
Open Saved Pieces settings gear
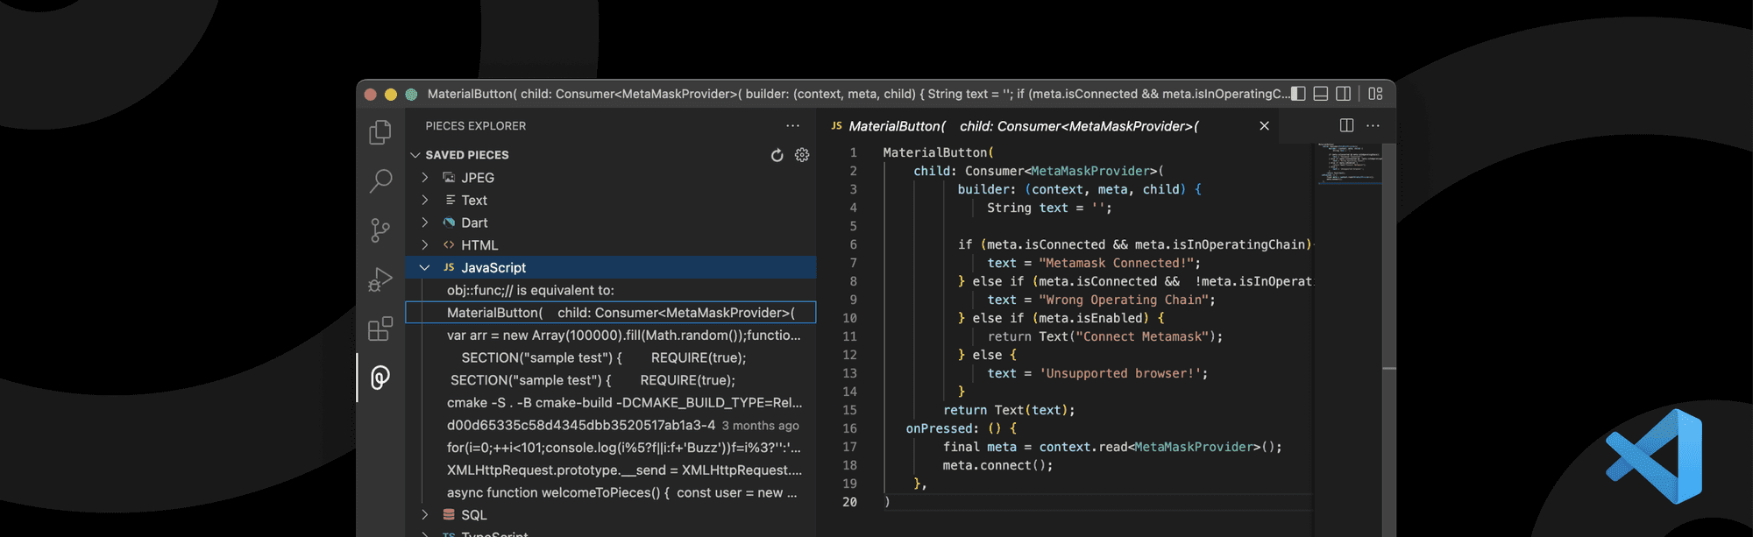click(x=802, y=155)
